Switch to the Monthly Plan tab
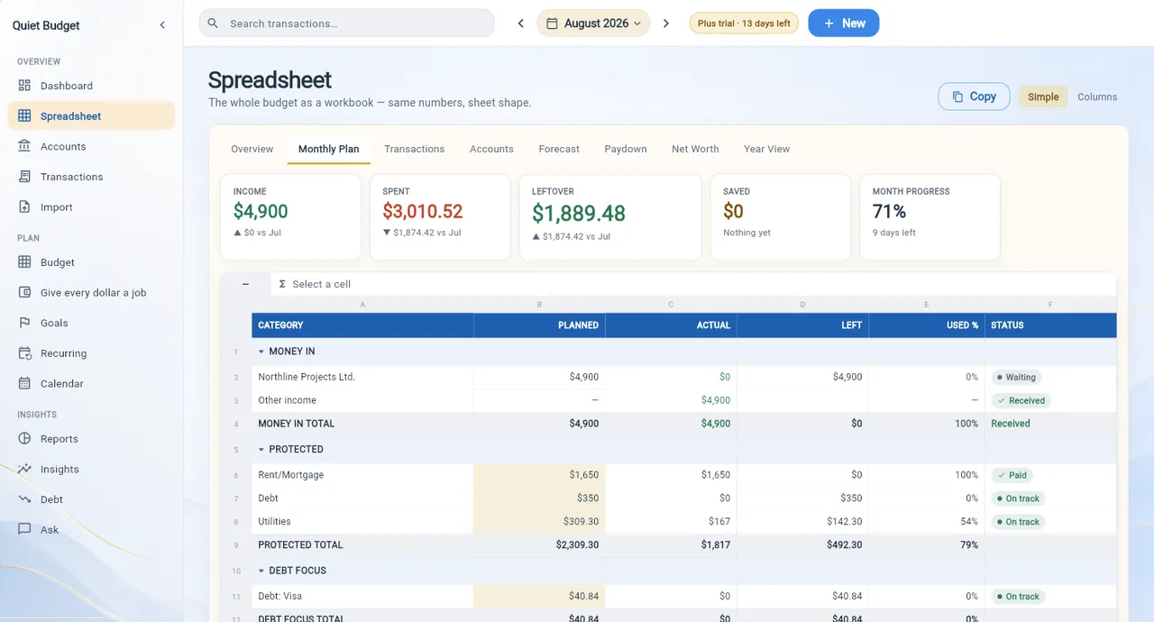1154x622 pixels. point(329,149)
